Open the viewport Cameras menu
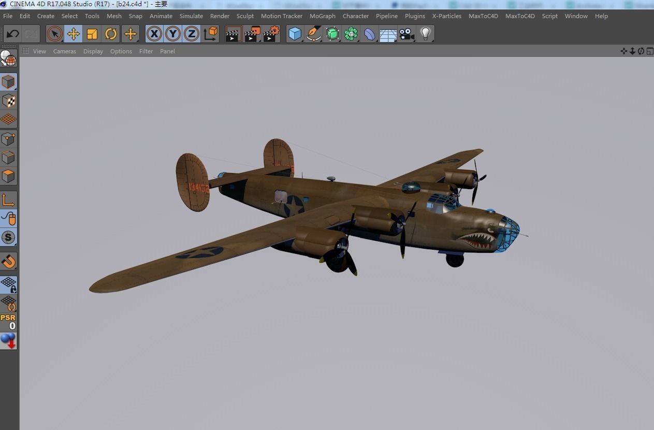Image resolution: width=654 pixels, height=430 pixels. pyautogui.click(x=65, y=51)
